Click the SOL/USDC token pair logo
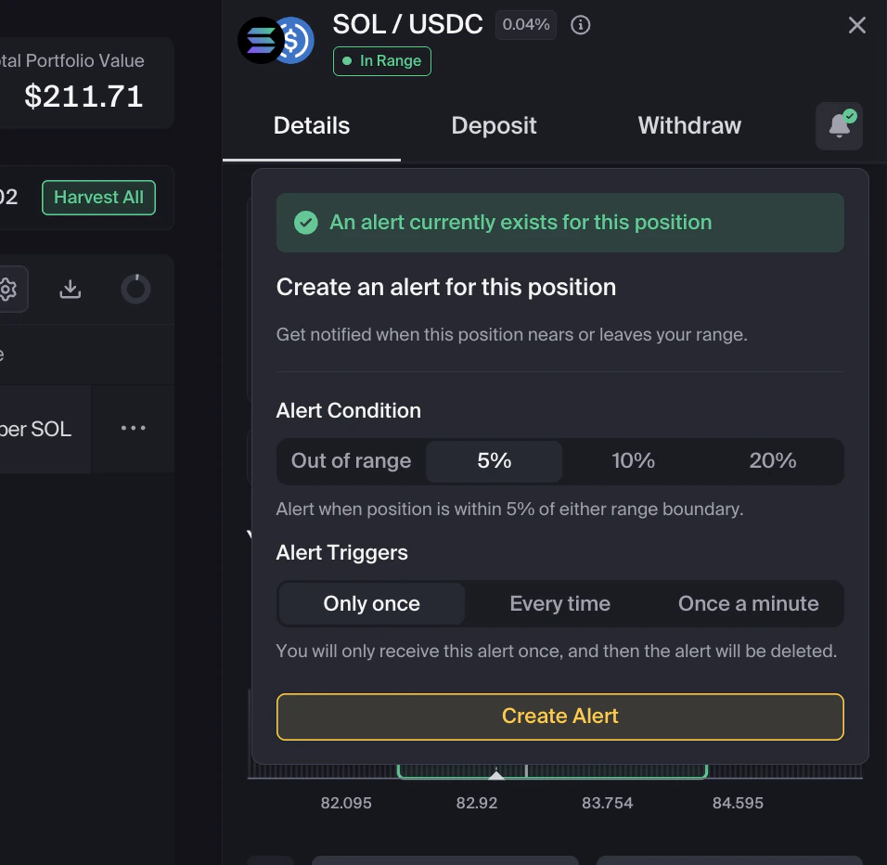This screenshot has height=865, width=887. tap(276, 40)
